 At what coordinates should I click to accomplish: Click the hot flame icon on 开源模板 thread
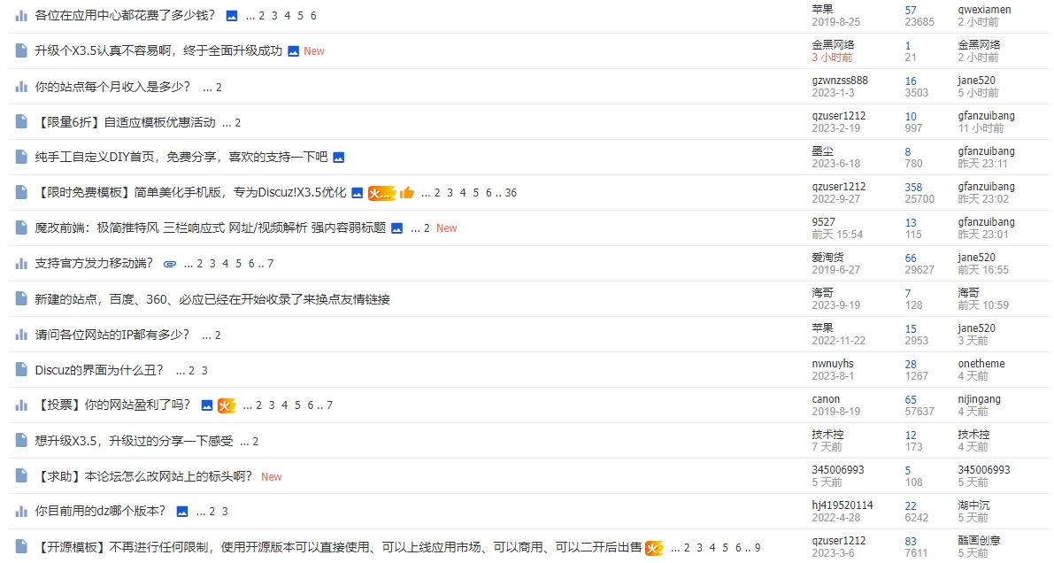coord(654,548)
